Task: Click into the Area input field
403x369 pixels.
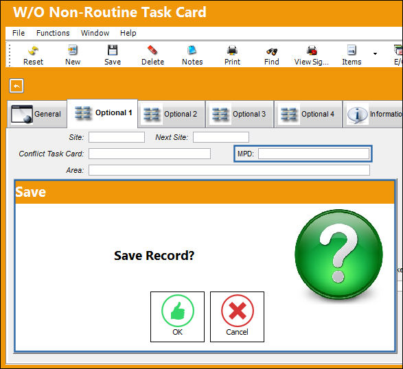Action: pyautogui.click(x=229, y=170)
